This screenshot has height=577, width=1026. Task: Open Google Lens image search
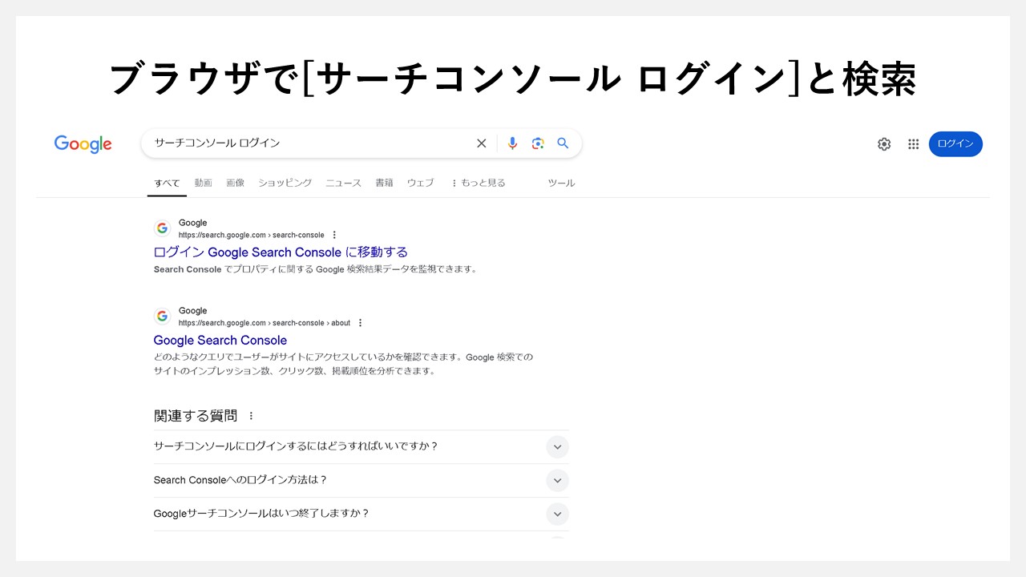537,143
